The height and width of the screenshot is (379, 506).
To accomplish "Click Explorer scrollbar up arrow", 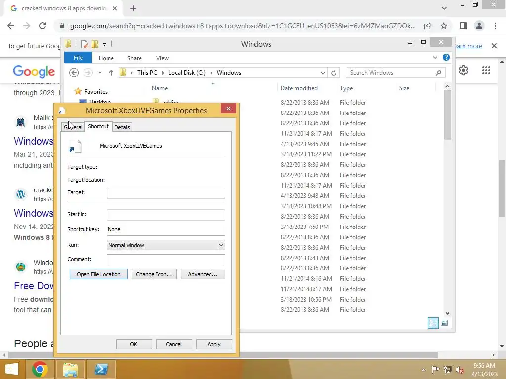I will 447,86.
